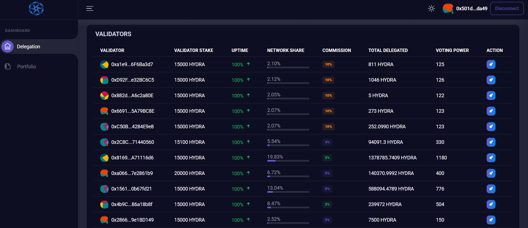Click the 588094.4789 HYDRA total delegated
The height and width of the screenshot is (228, 528).
(391, 189)
